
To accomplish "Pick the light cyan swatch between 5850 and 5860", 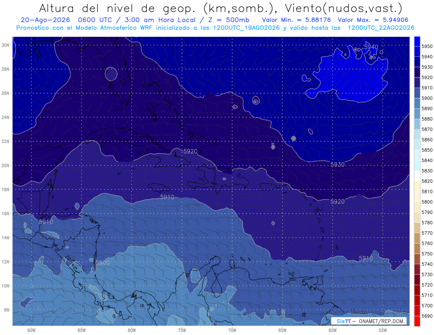I will pyautogui.click(x=417, y=145).
